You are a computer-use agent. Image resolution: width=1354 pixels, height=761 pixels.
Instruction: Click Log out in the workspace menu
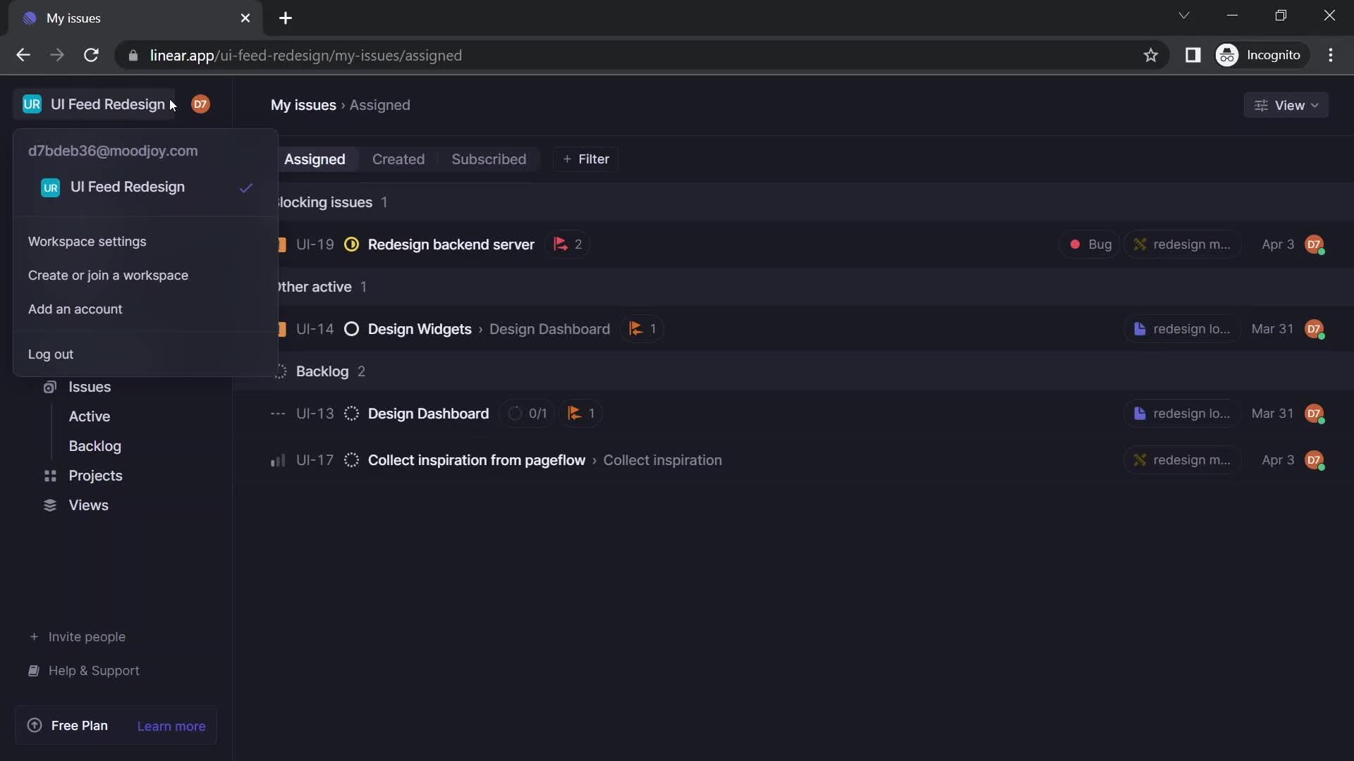(x=145, y=354)
